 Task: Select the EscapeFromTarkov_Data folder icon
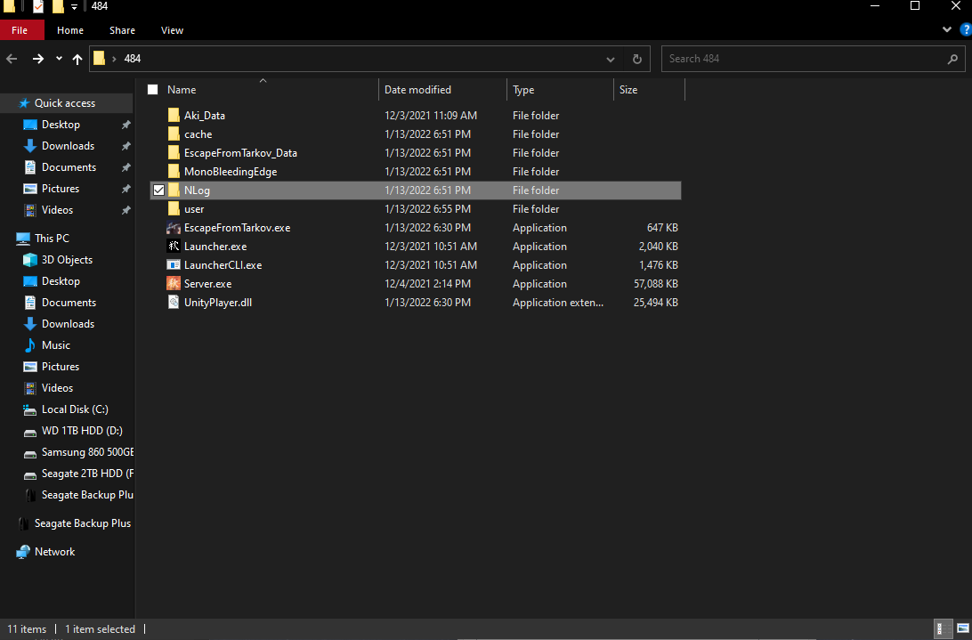[174, 152]
